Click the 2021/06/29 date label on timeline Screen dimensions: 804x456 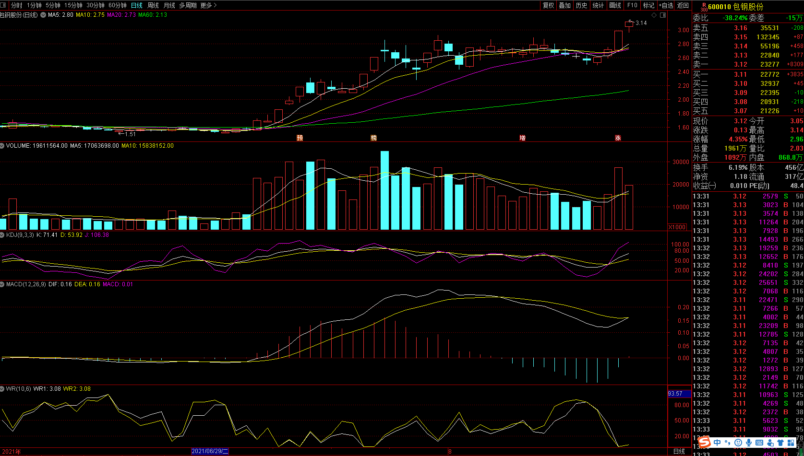point(210,451)
